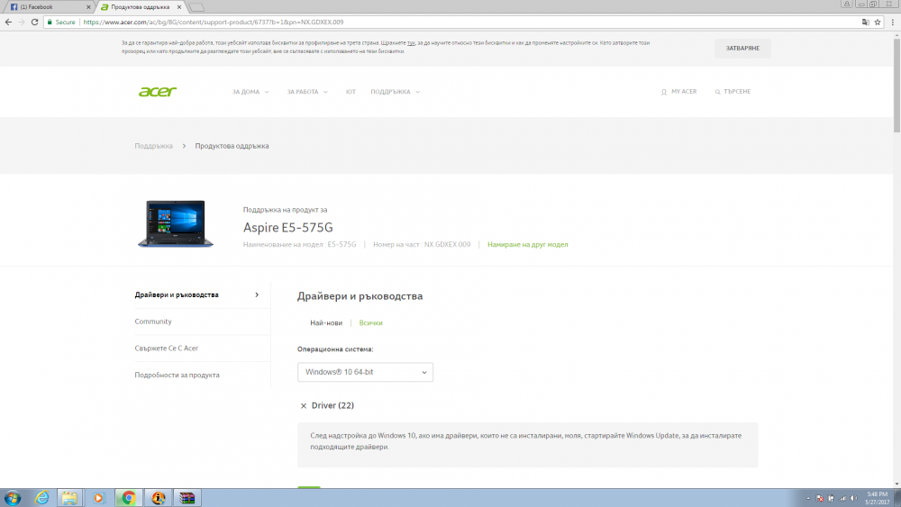Select the Всички drivers tab

pos(370,322)
